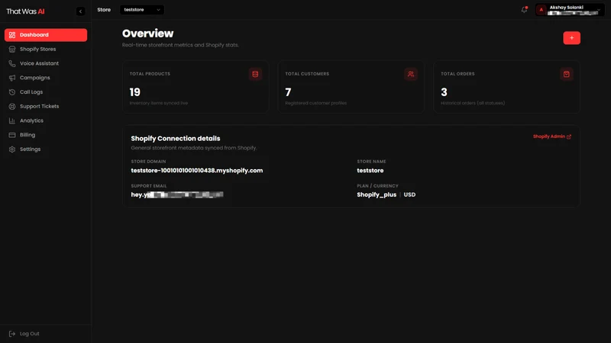This screenshot has height=343, width=611.
Task: Click the Campaigns megaphone icon
Action: click(12, 78)
